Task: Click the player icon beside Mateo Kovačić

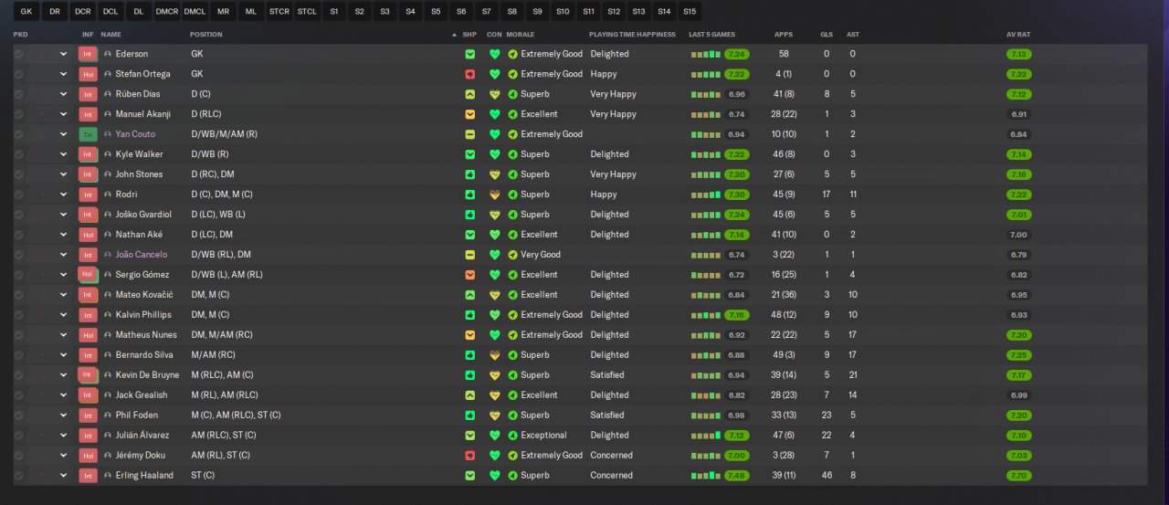Action: [108, 295]
